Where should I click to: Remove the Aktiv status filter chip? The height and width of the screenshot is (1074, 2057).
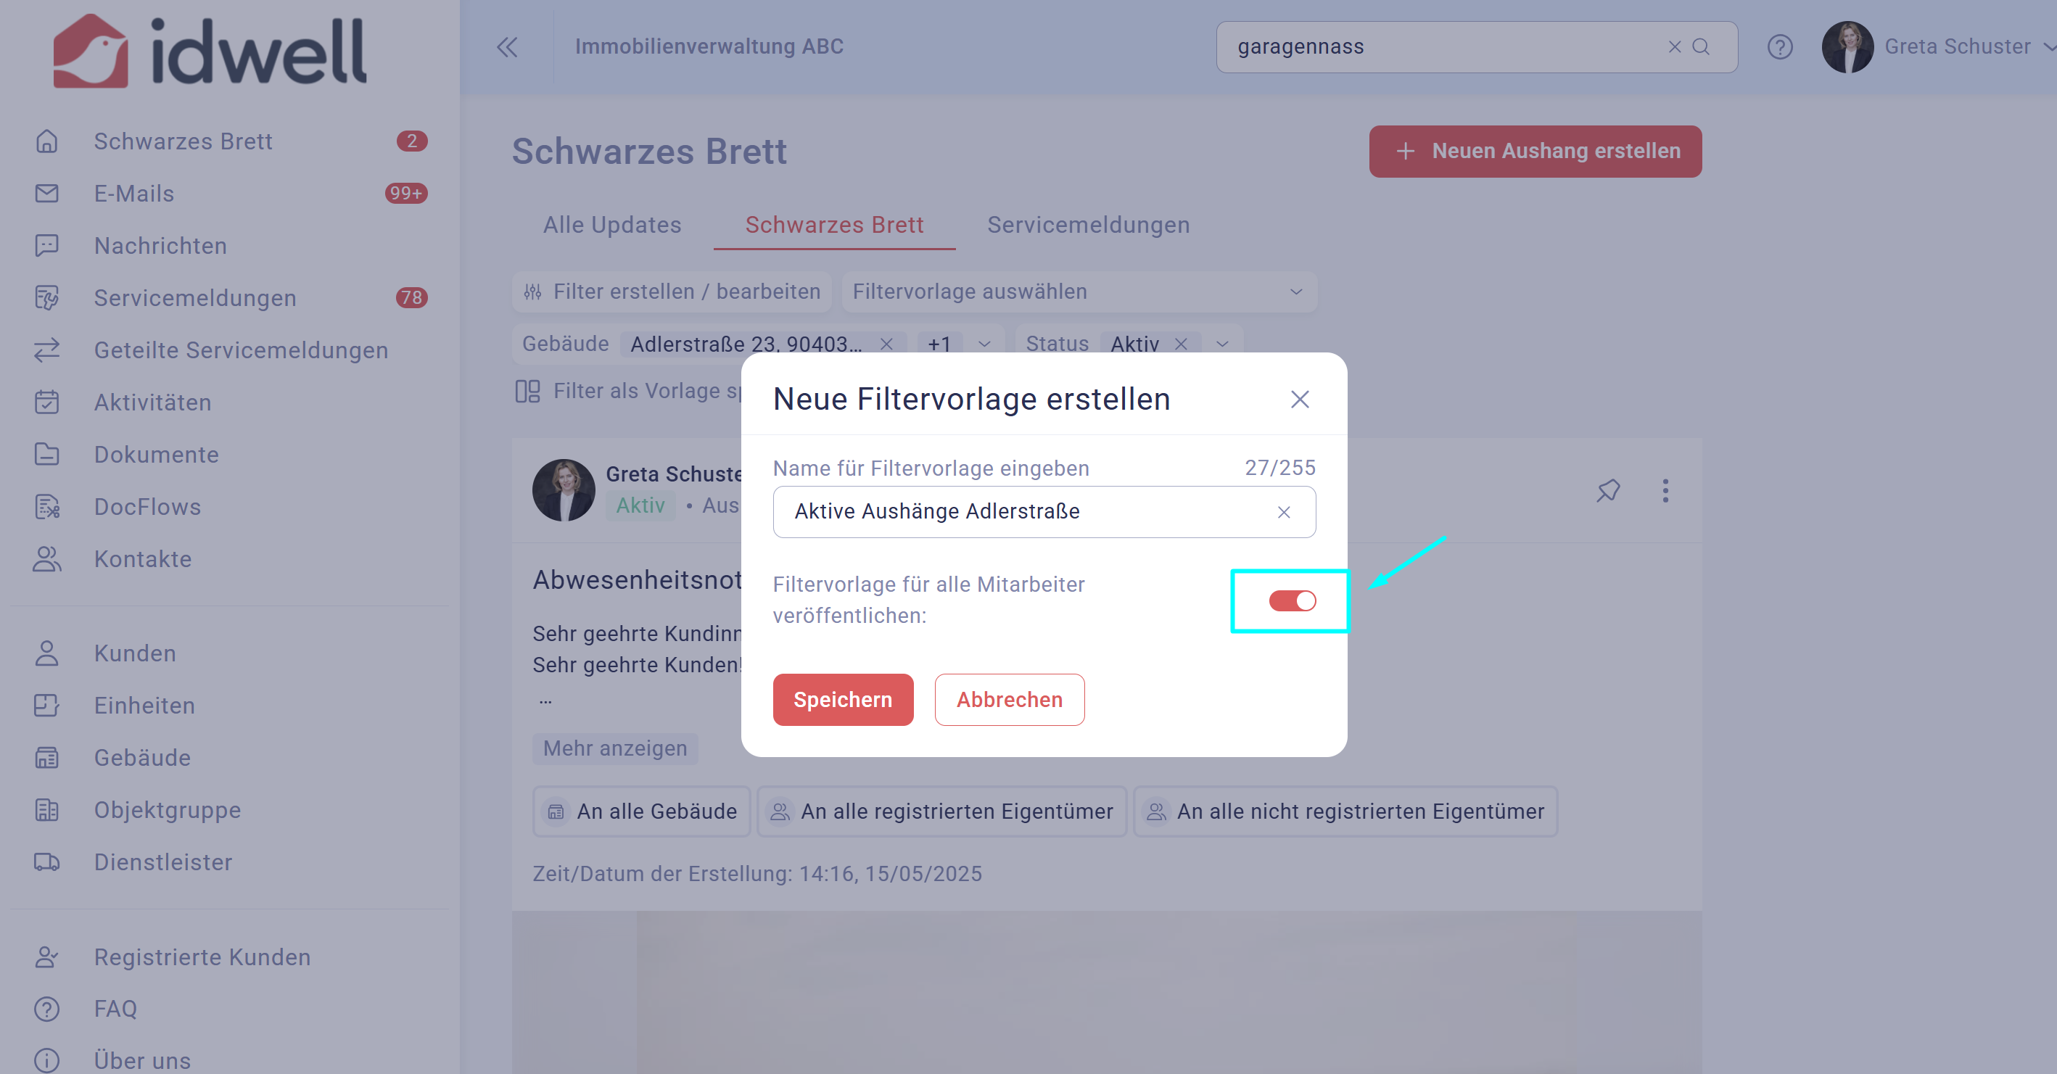(x=1181, y=344)
